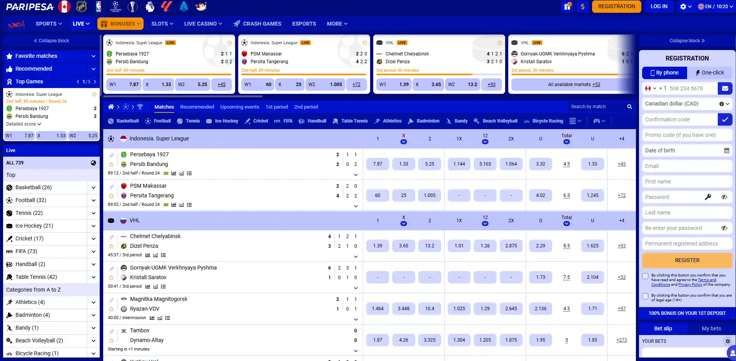
Task: Favorite the Chelmet Chelyabinsk top card star
Action: [x=499, y=43]
